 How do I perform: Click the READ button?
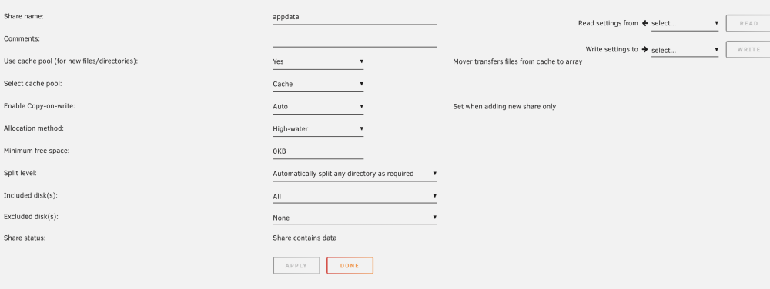pyautogui.click(x=748, y=24)
